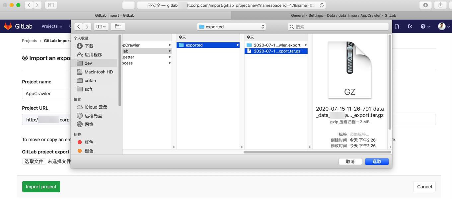Go forward in the file dialog
452x199 pixels.
(87, 27)
